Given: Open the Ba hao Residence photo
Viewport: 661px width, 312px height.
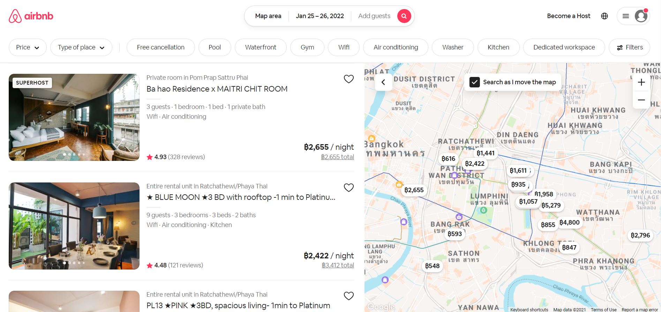Looking at the screenshot, I should click(x=74, y=117).
